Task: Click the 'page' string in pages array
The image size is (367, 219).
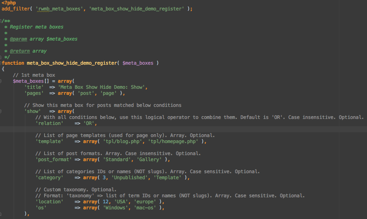Action: tap(108, 93)
